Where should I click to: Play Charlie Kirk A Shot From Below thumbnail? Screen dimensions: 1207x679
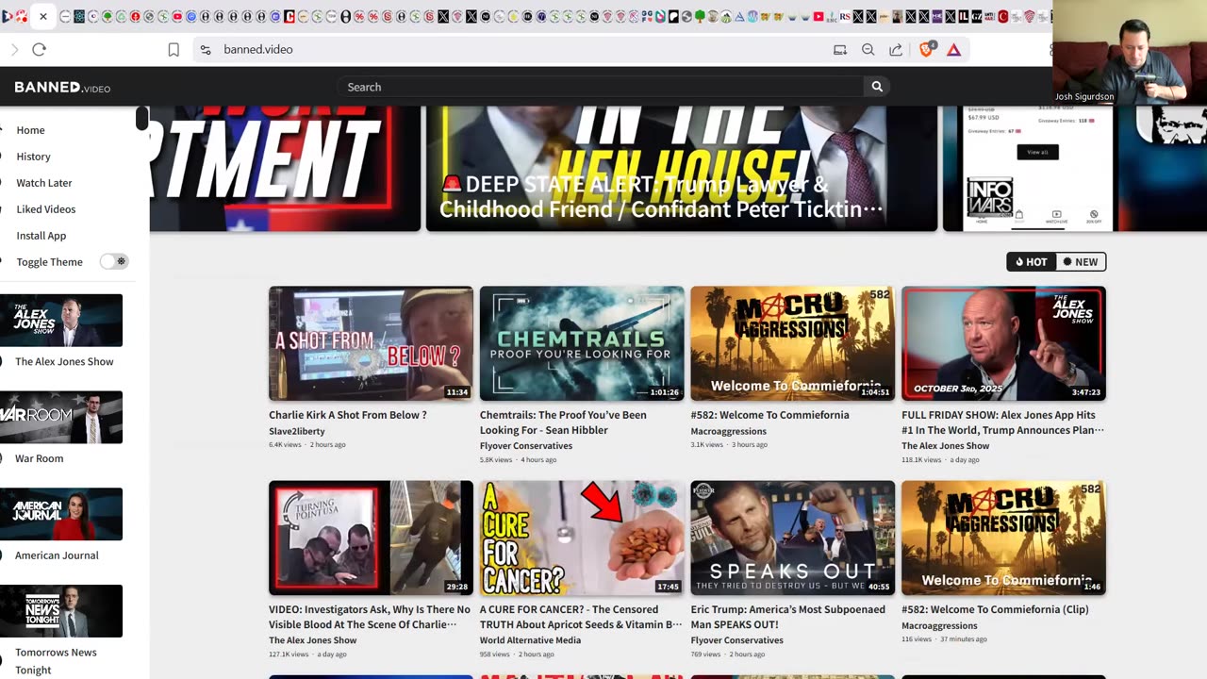coord(371,343)
